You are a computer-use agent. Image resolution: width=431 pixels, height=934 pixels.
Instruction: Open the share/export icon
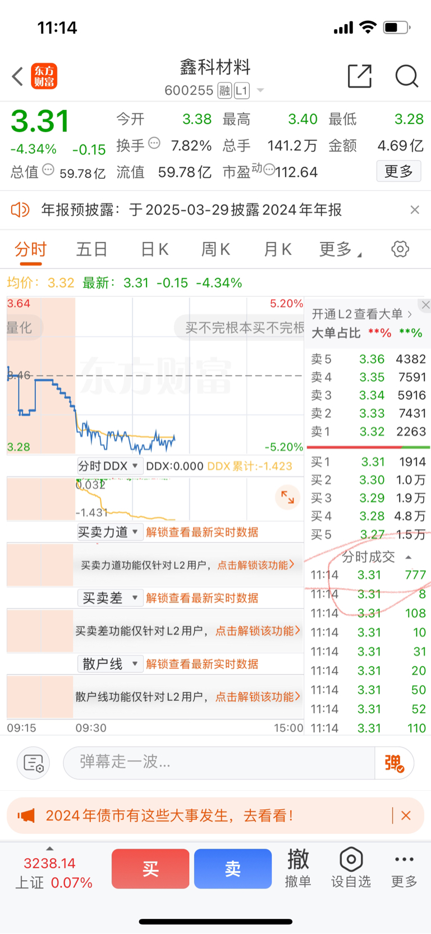click(x=360, y=76)
